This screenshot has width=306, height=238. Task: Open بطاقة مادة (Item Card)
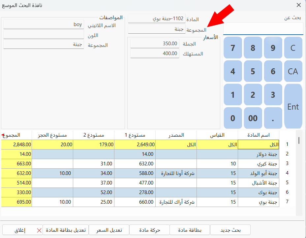[x=190, y=230]
